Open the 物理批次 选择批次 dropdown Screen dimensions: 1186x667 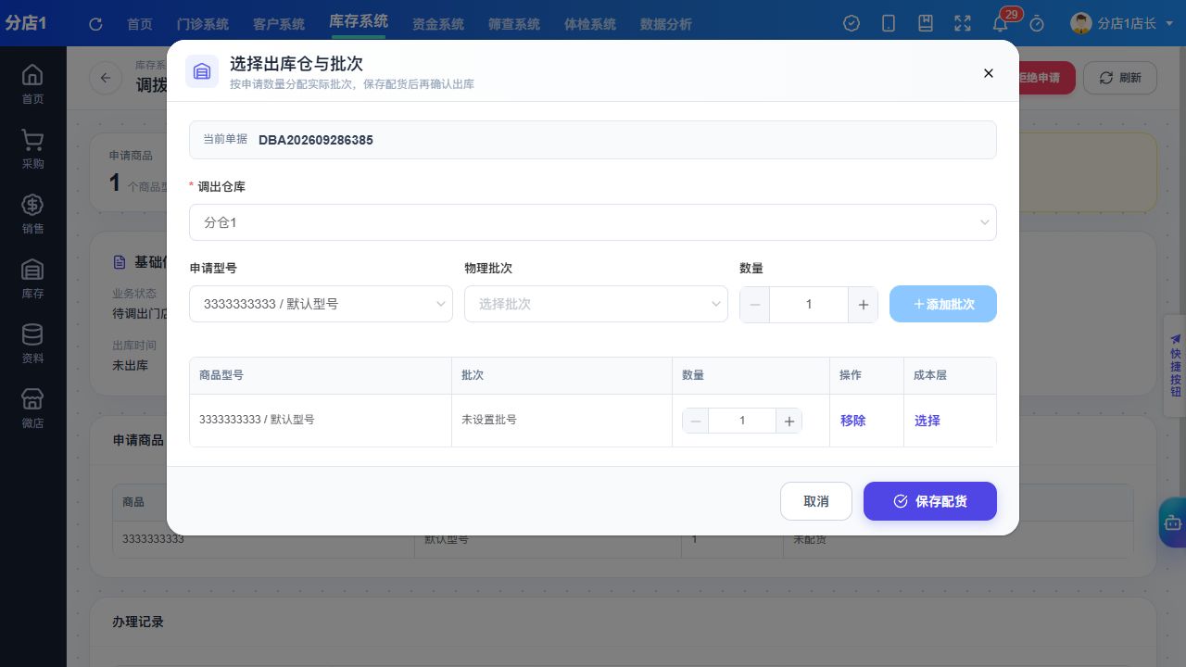tap(596, 304)
